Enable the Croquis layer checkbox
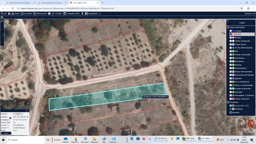Image resolution: width=256 pixels, height=144 pixels. 230,31
